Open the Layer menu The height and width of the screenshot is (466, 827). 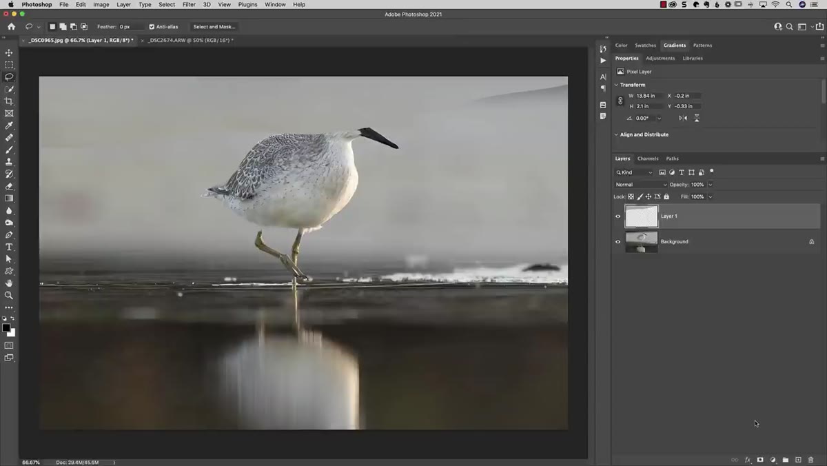click(x=123, y=4)
